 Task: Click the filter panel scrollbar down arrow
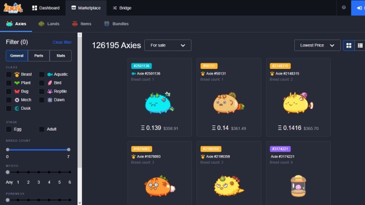coord(80,203)
